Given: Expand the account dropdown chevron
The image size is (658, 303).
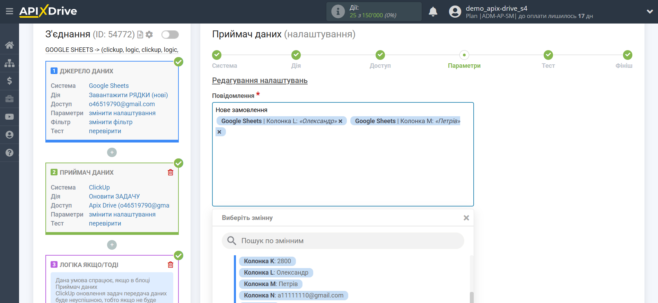Looking at the screenshot, I should pyautogui.click(x=650, y=12).
